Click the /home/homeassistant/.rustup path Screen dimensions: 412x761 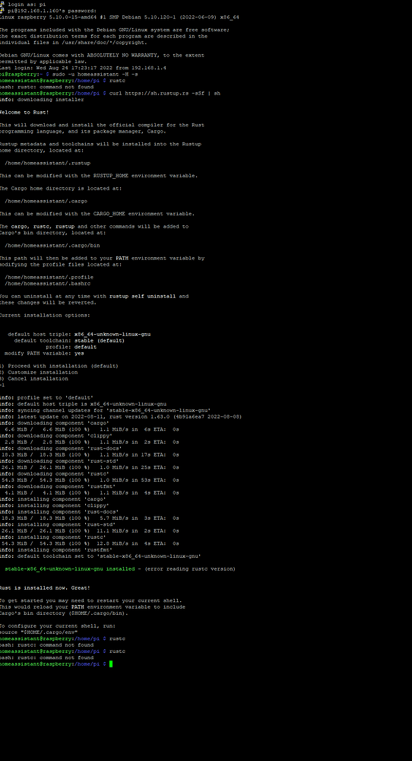(47, 163)
